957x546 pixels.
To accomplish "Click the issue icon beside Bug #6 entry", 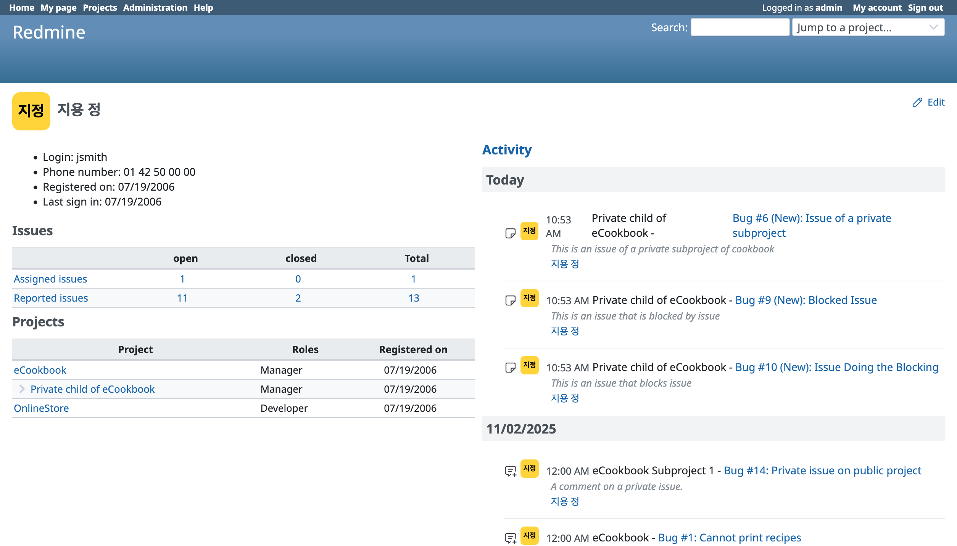I will tap(510, 233).
